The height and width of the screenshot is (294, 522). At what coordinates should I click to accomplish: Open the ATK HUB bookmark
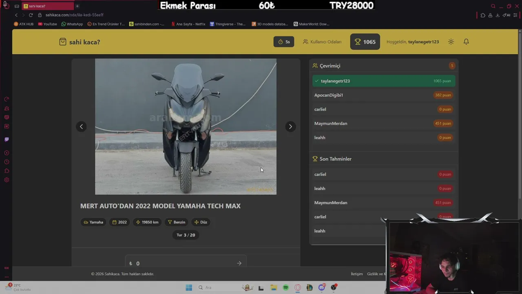click(24, 24)
